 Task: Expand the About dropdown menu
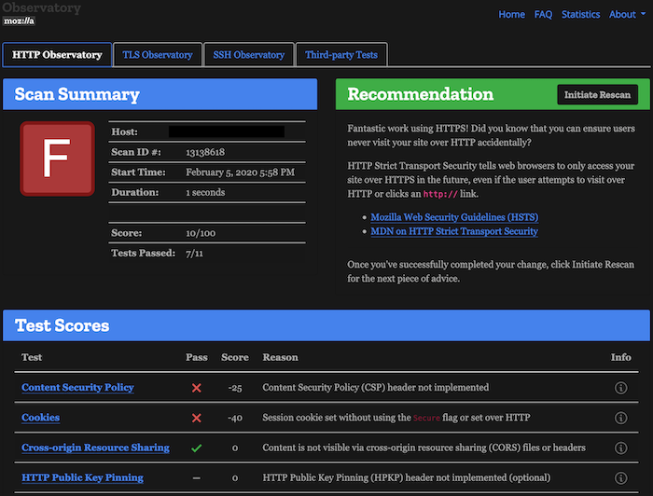click(627, 15)
